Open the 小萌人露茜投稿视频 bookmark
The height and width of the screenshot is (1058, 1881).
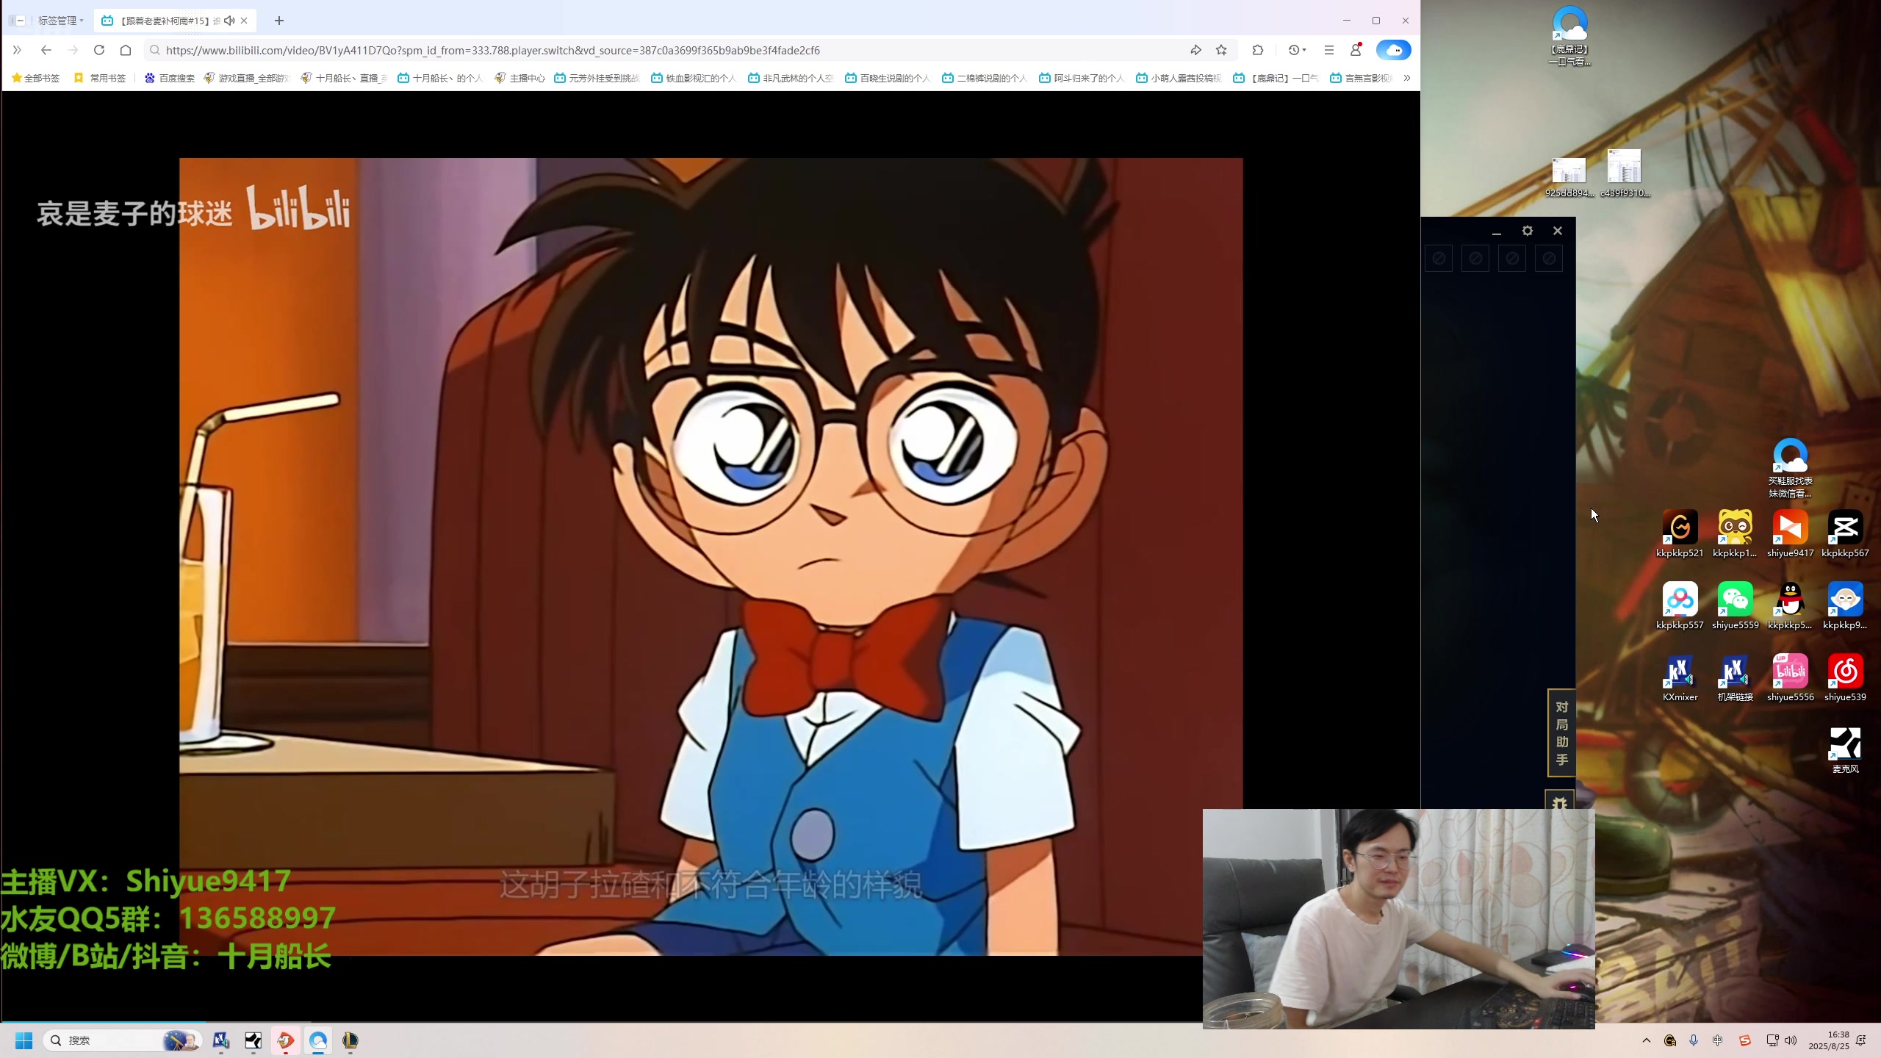pos(1179,78)
